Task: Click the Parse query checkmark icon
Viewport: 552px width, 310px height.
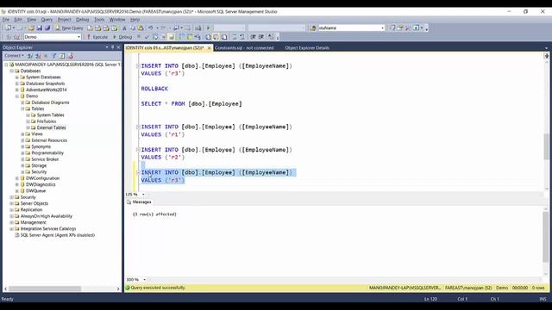Action: point(147,37)
